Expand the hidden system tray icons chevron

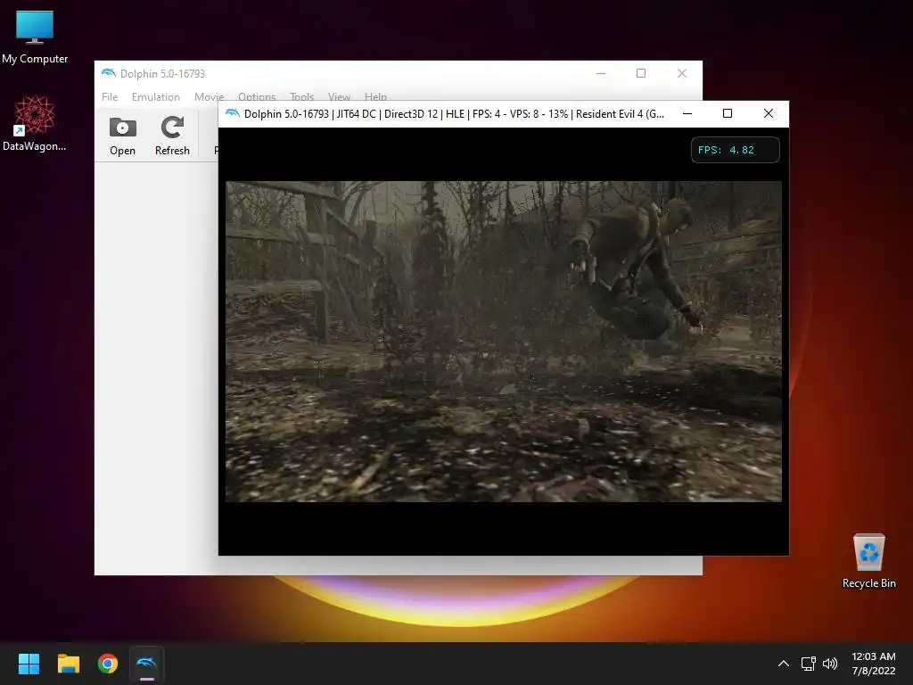784,664
